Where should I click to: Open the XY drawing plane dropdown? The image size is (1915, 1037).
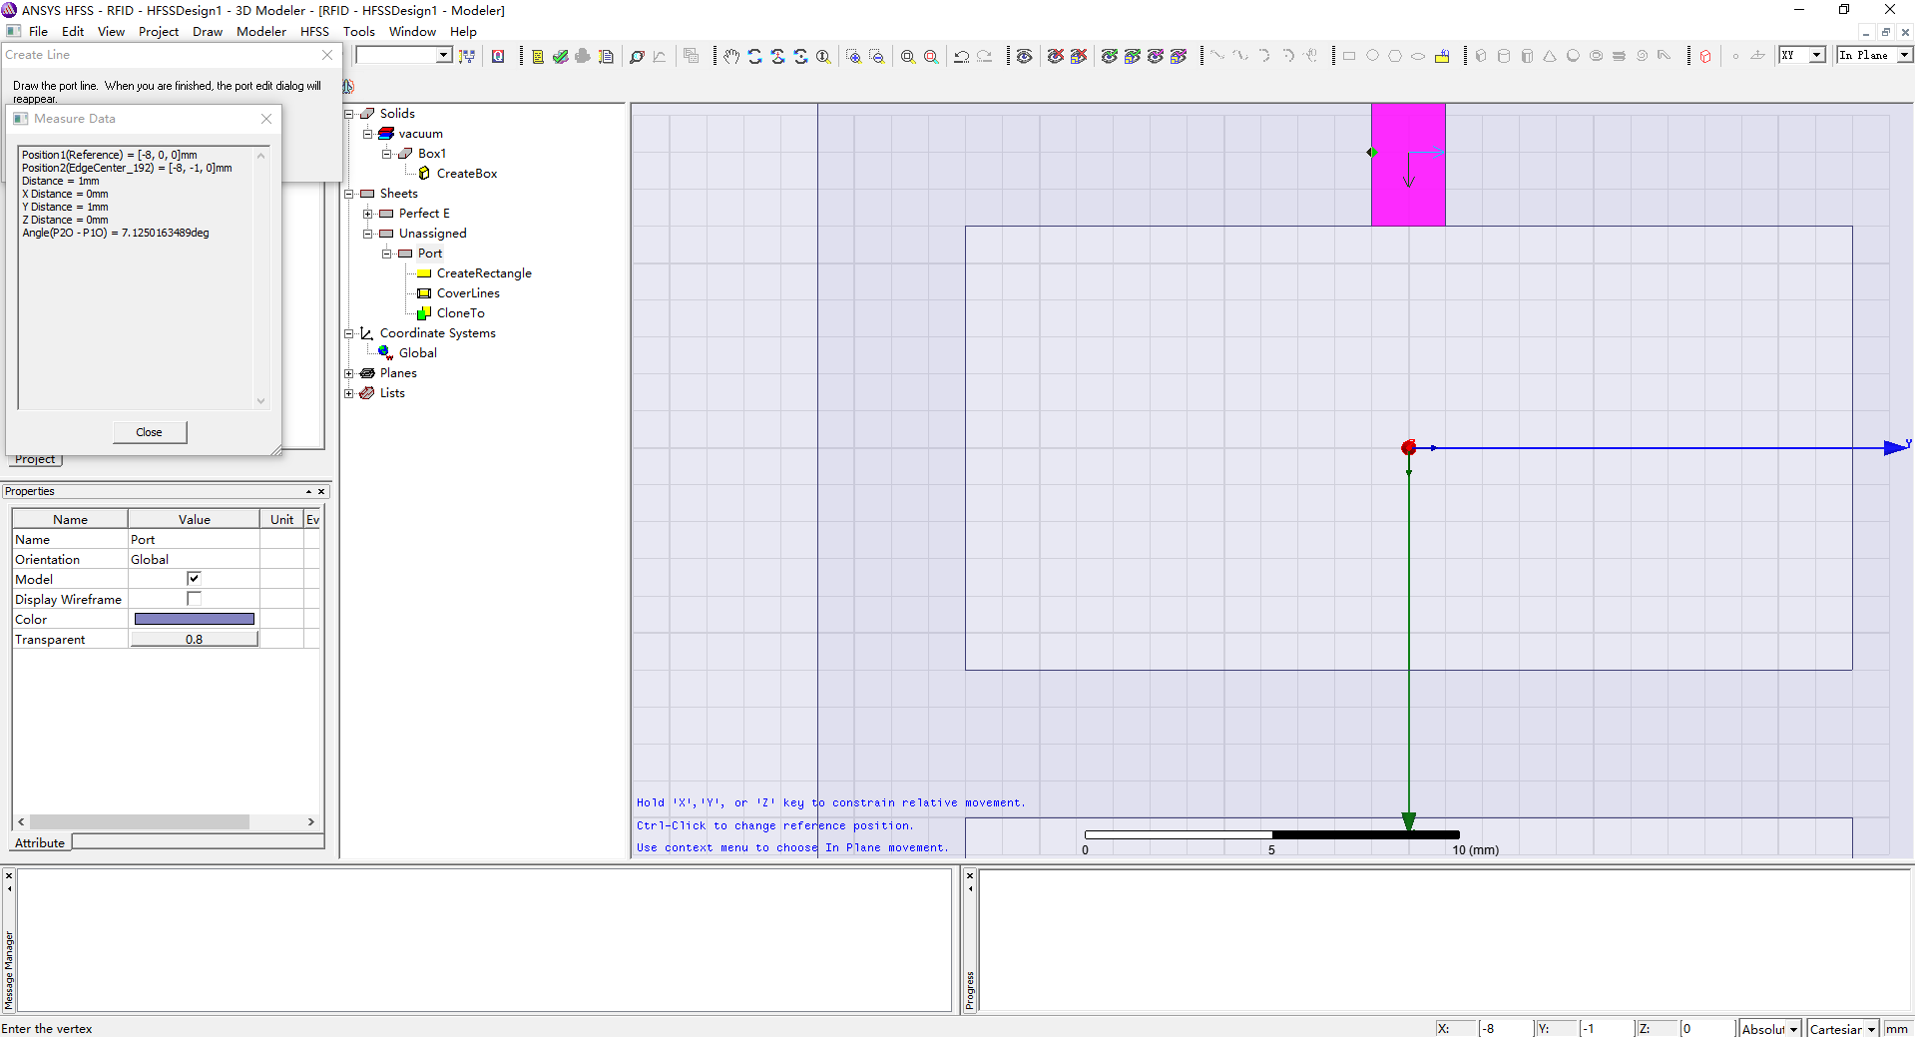(x=1802, y=55)
